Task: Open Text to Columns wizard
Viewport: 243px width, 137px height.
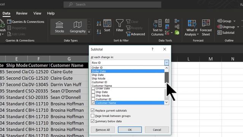Action: (x=157, y=28)
